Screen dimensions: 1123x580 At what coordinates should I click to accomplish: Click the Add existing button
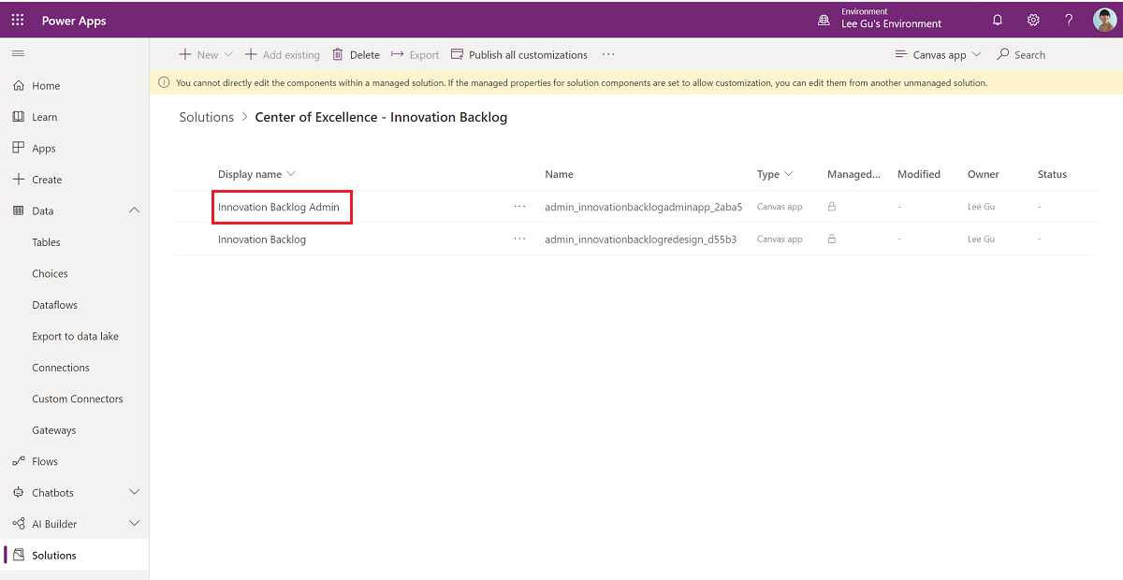[282, 54]
